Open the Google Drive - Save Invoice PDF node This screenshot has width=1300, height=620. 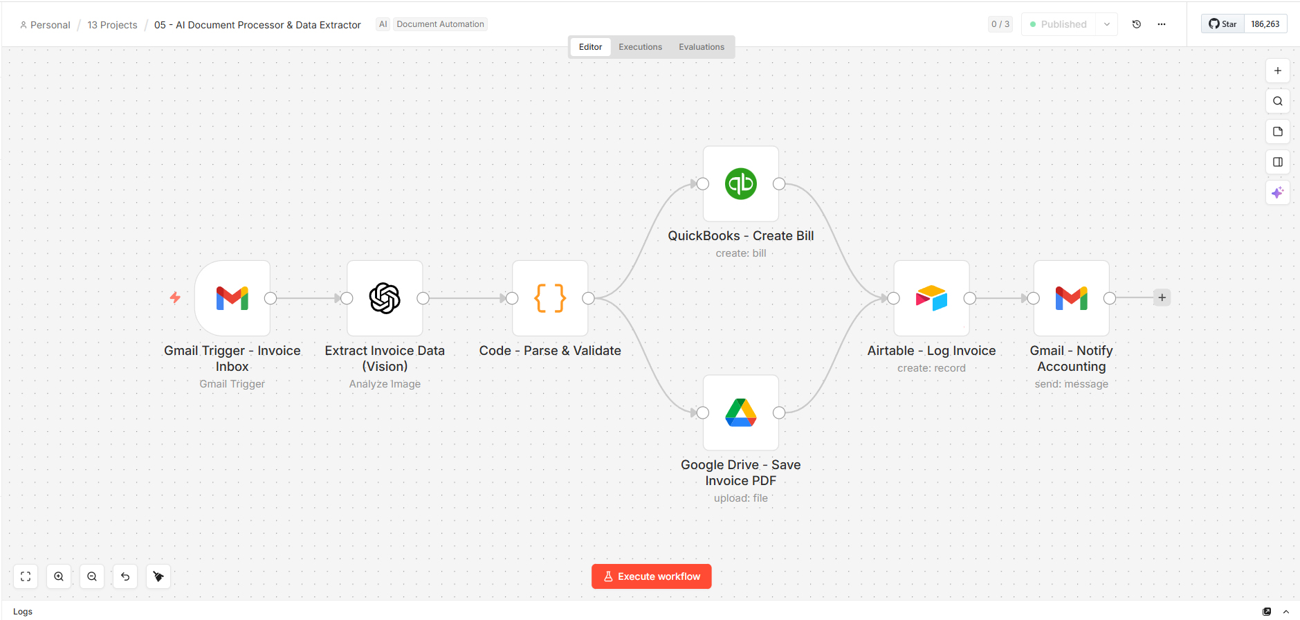741,413
